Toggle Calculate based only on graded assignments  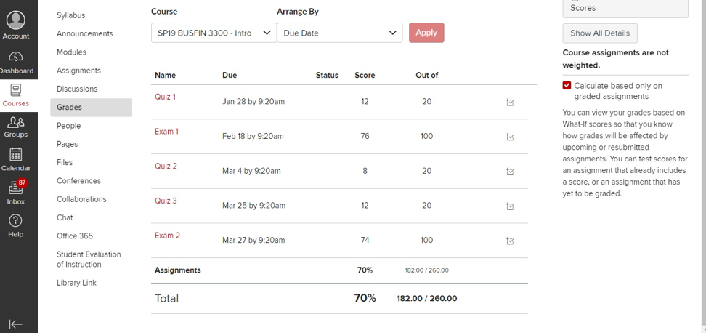567,86
